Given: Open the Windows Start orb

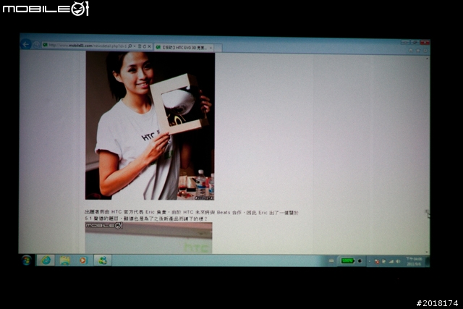Looking at the screenshot, I should (27, 261).
